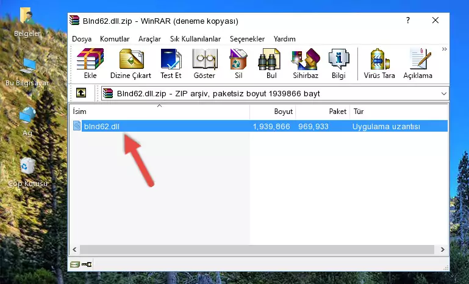Open Belgeler desktop folder
Viewport: 469px width, 284px height.
27,23
